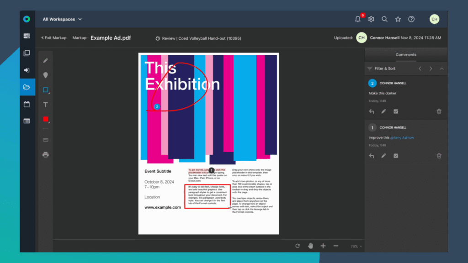
Task: Rotate the PDF document
Action: coord(297,246)
